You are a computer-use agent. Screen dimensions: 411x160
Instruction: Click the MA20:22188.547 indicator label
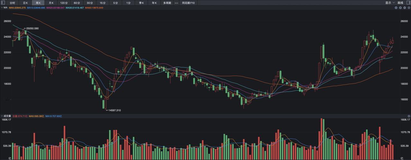tap(55, 7)
